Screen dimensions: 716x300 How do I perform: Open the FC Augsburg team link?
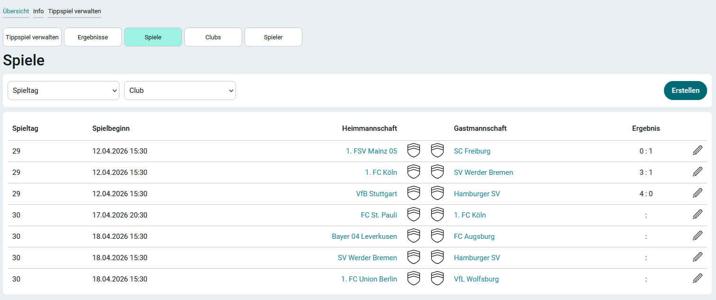[474, 236]
